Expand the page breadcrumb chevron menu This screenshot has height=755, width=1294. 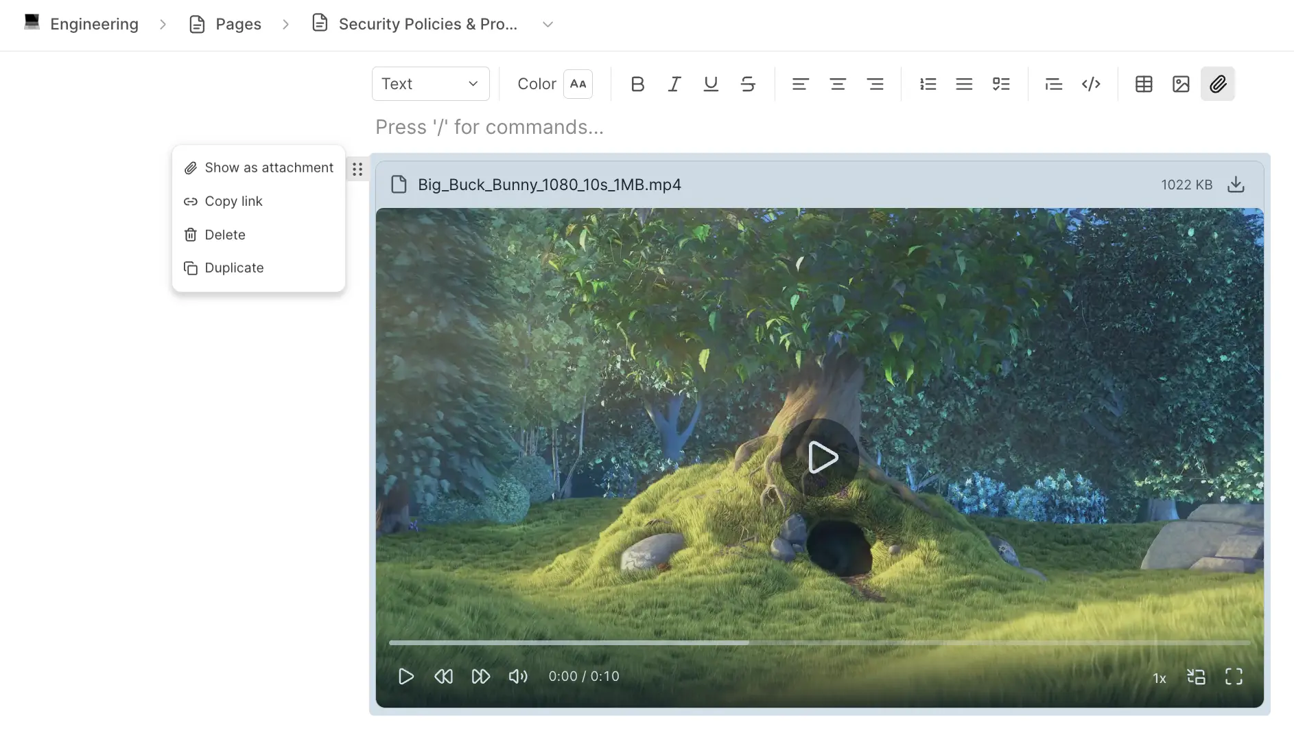click(x=548, y=25)
